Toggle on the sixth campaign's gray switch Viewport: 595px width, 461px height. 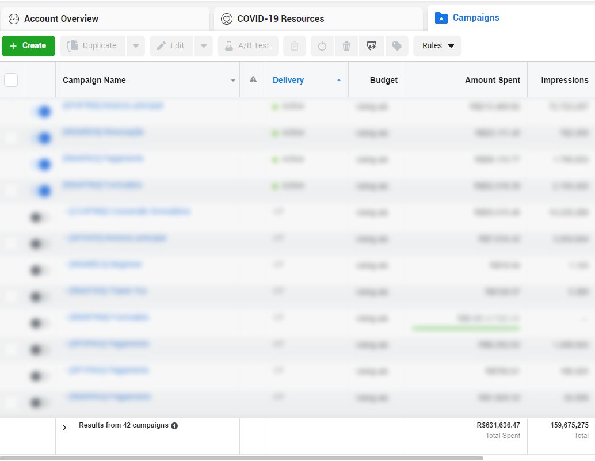click(x=40, y=243)
